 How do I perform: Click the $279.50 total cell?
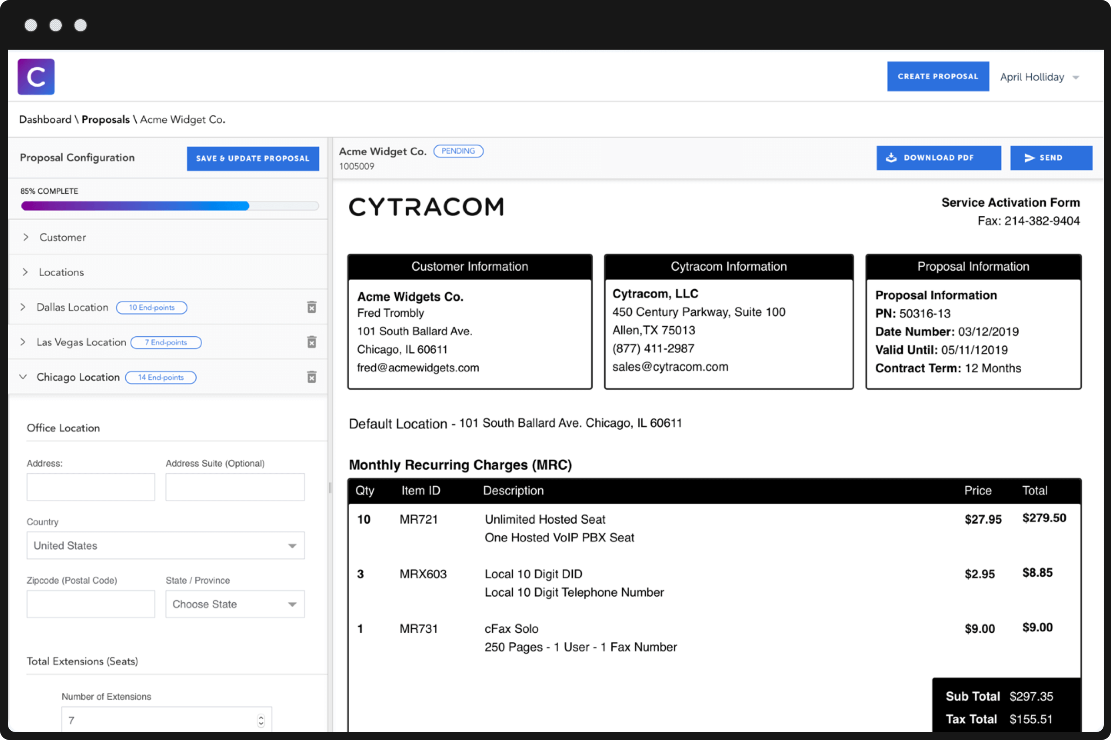pyautogui.click(x=1044, y=518)
